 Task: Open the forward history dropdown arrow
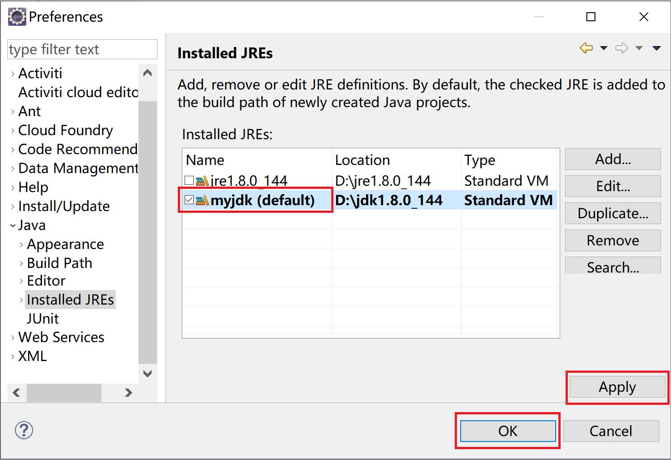point(639,48)
